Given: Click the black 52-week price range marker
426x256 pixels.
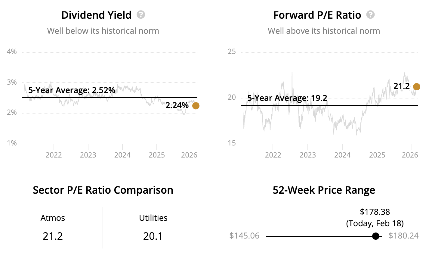Looking at the screenshot, I should click(x=375, y=236).
